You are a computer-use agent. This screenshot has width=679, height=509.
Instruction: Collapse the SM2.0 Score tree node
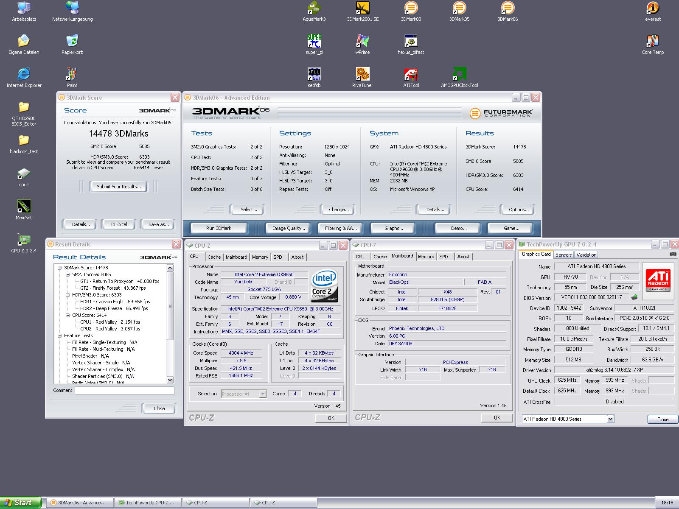(x=68, y=274)
